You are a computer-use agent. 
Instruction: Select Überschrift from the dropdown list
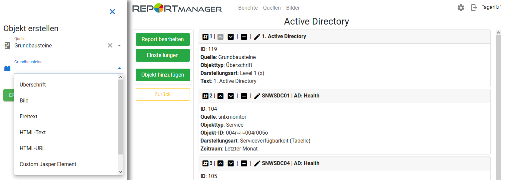(x=66, y=85)
